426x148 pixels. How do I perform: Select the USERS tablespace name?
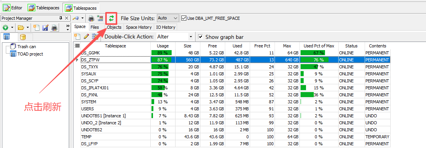tap(87, 109)
